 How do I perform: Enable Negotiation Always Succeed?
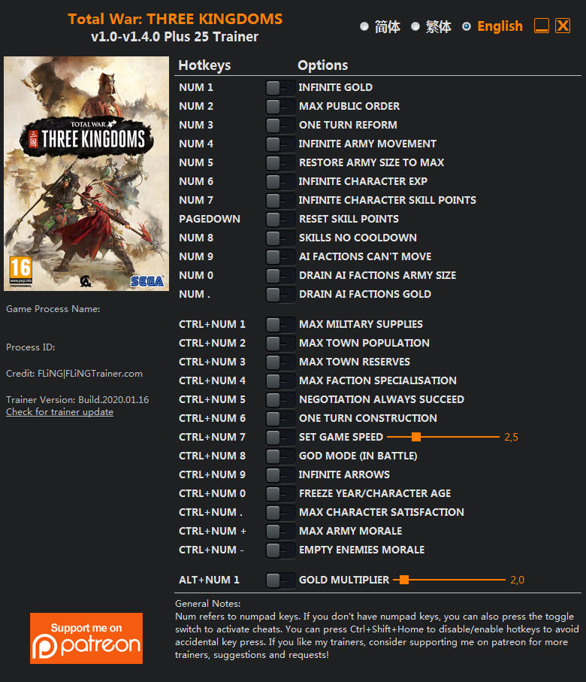(280, 399)
